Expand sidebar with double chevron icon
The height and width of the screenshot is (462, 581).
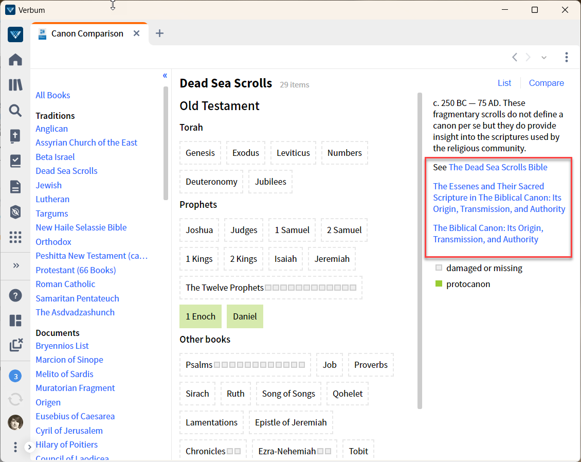tap(16, 265)
